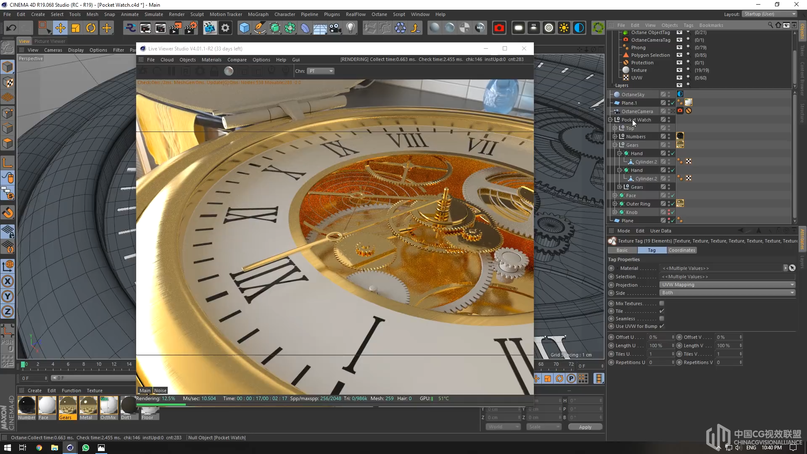Click the Noise tab button in Live Viewer

(160, 391)
